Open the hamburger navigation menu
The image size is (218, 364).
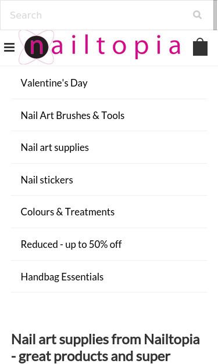pyautogui.click(x=9, y=48)
